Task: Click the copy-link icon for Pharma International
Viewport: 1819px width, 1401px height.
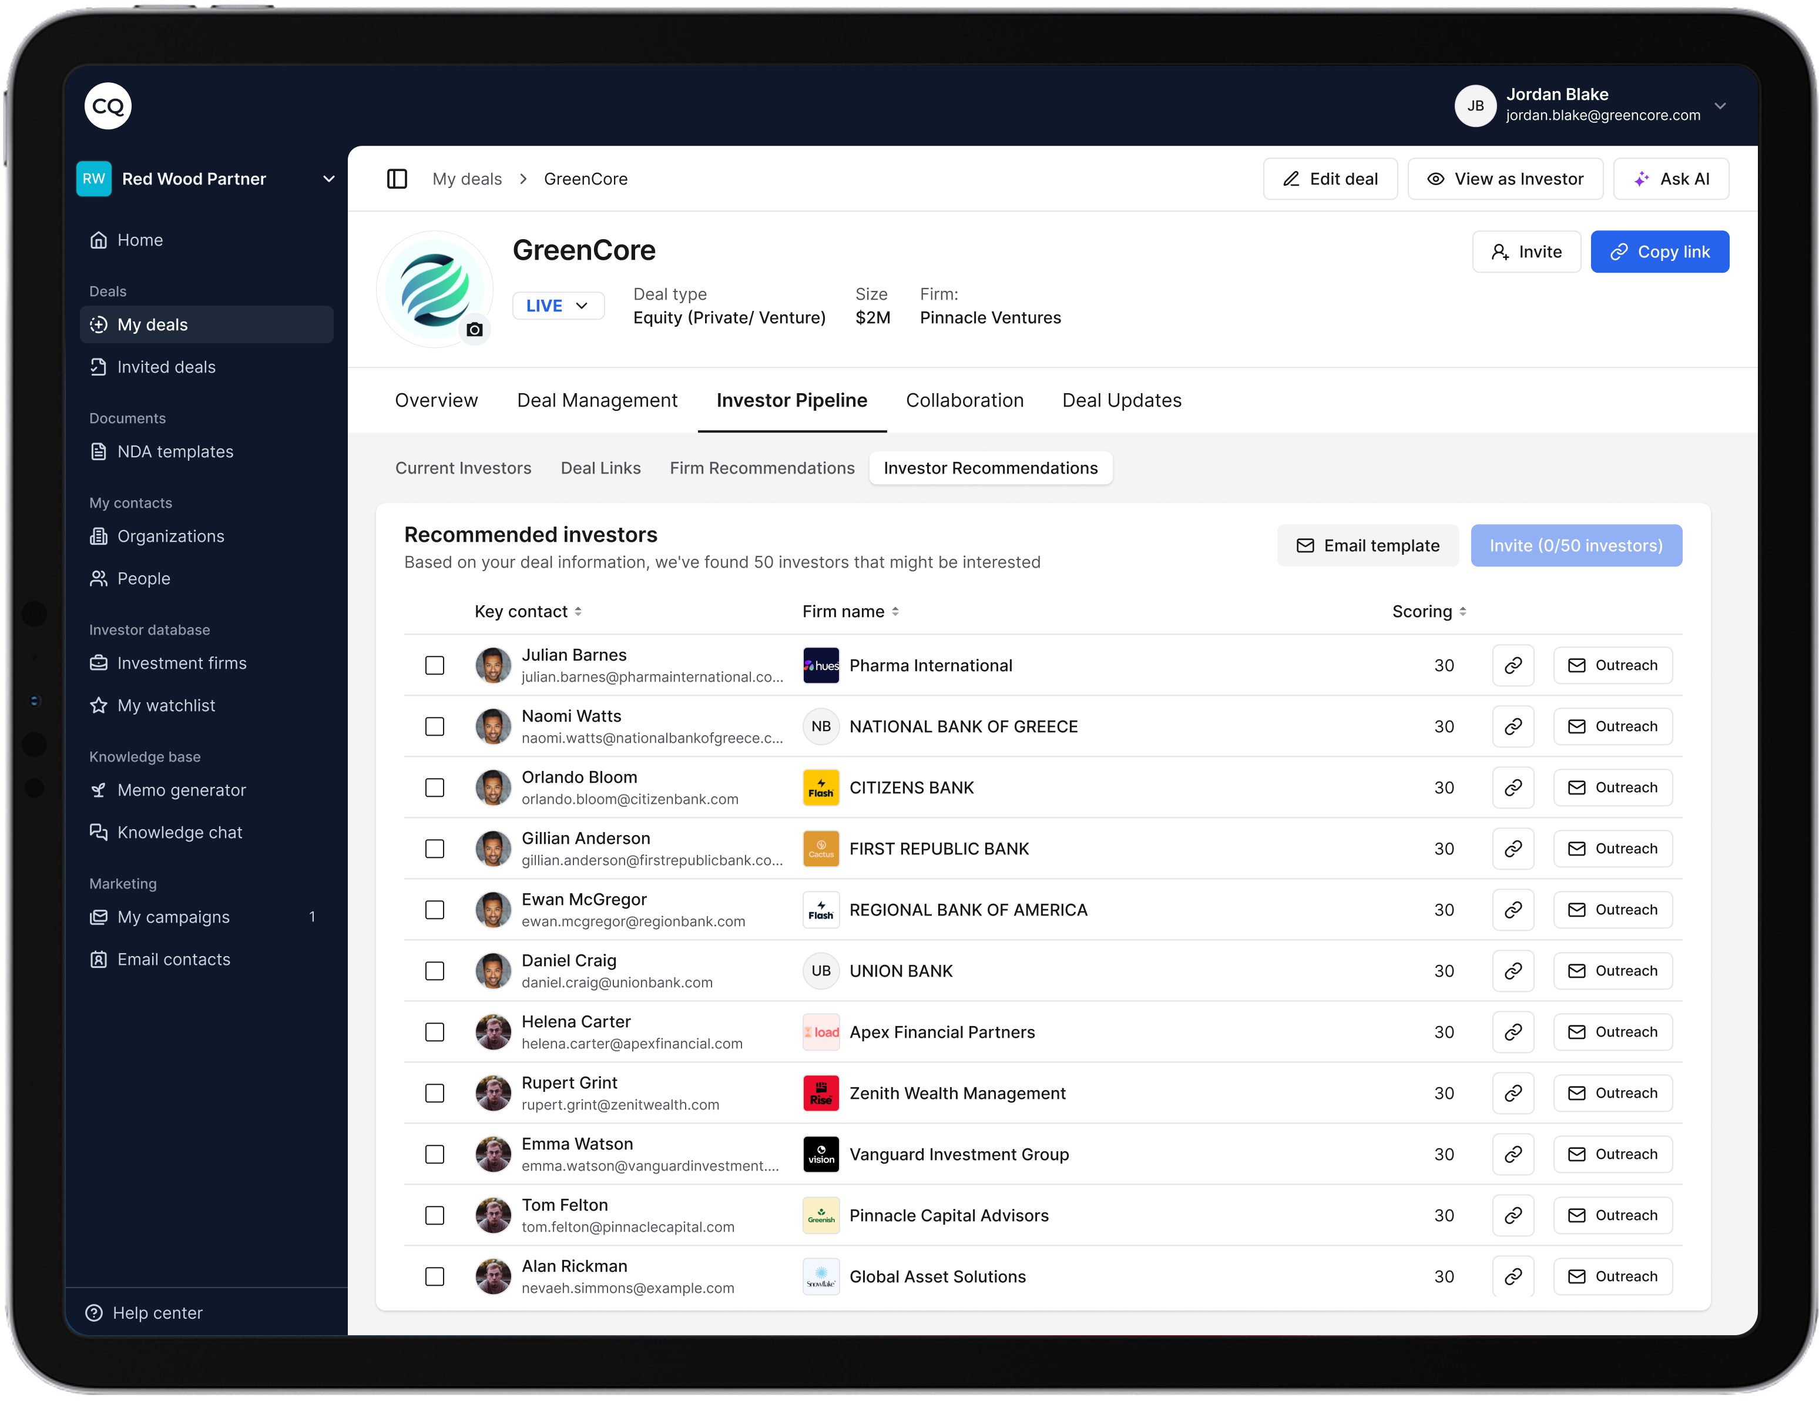Action: (1513, 665)
